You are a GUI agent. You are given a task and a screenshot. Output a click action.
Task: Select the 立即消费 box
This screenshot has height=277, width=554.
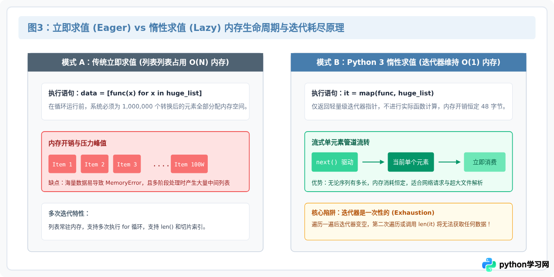click(x=485, y=162)
